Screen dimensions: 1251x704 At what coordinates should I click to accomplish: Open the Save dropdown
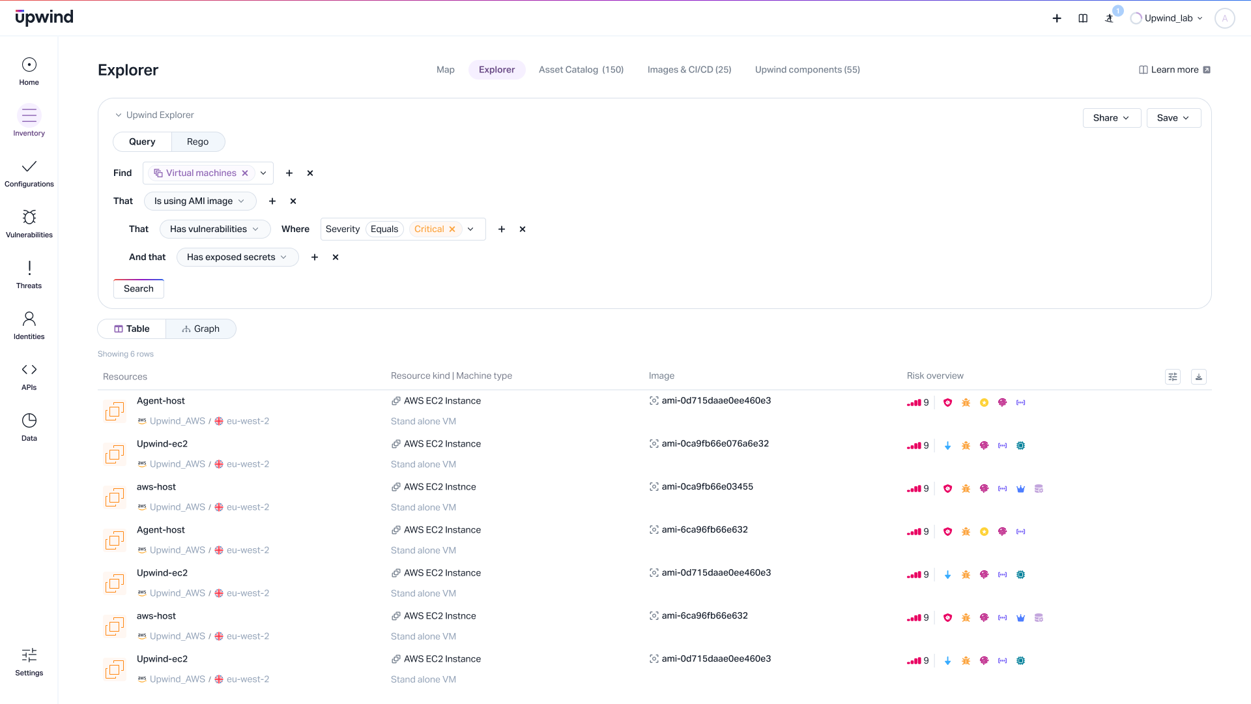(1173, 118)
